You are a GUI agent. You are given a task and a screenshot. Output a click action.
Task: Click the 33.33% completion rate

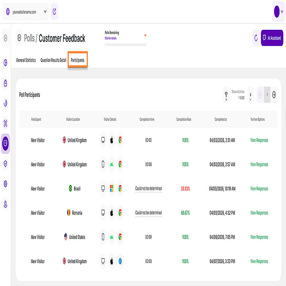coord(185,189)
